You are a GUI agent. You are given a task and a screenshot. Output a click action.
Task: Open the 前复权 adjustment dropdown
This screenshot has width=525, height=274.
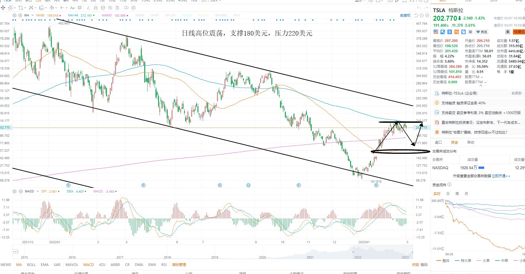[405, 16]
